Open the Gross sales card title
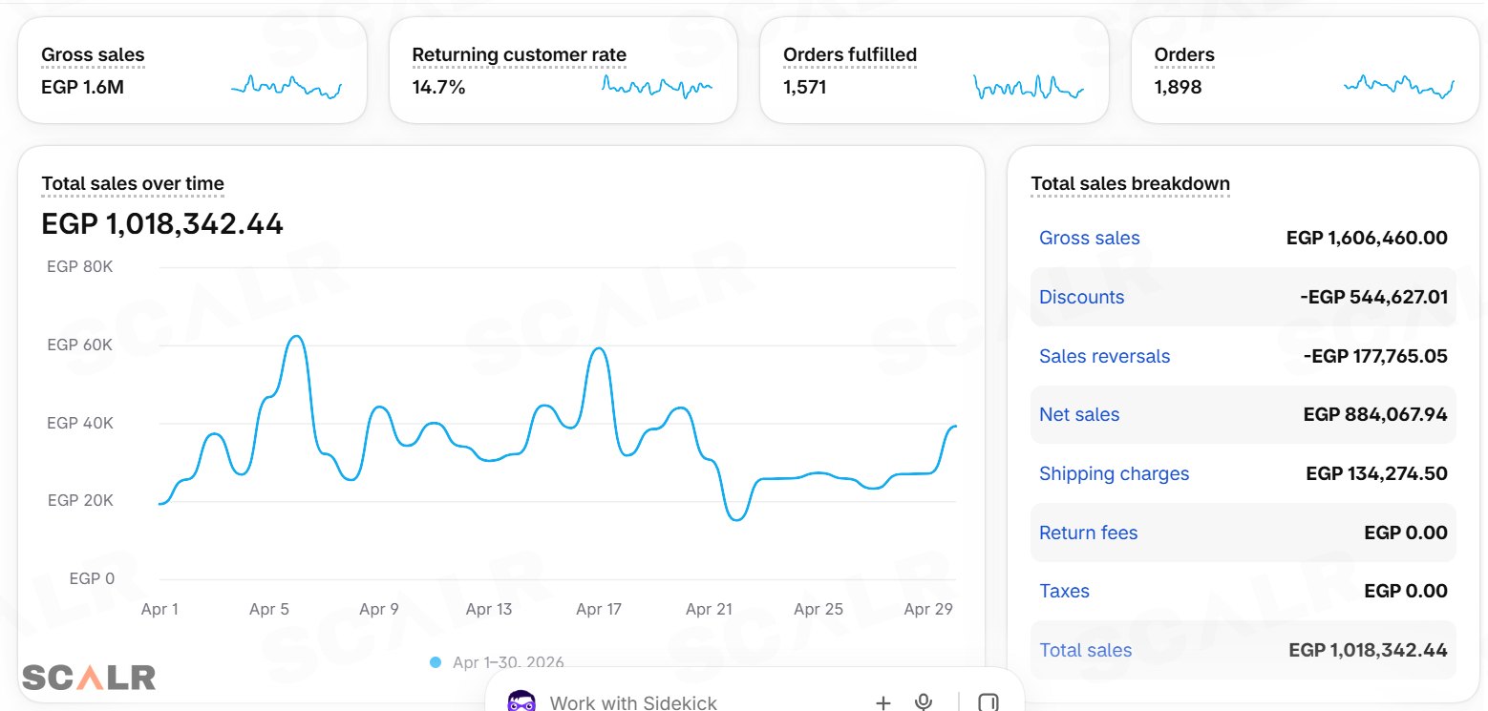The width and height of the screenshot is (1488, 711). click(93, 55)
